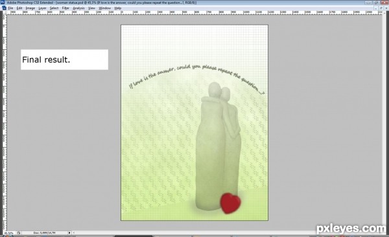389x237 pixels.
Task: Open the Analysis menu
Action: 78,8
